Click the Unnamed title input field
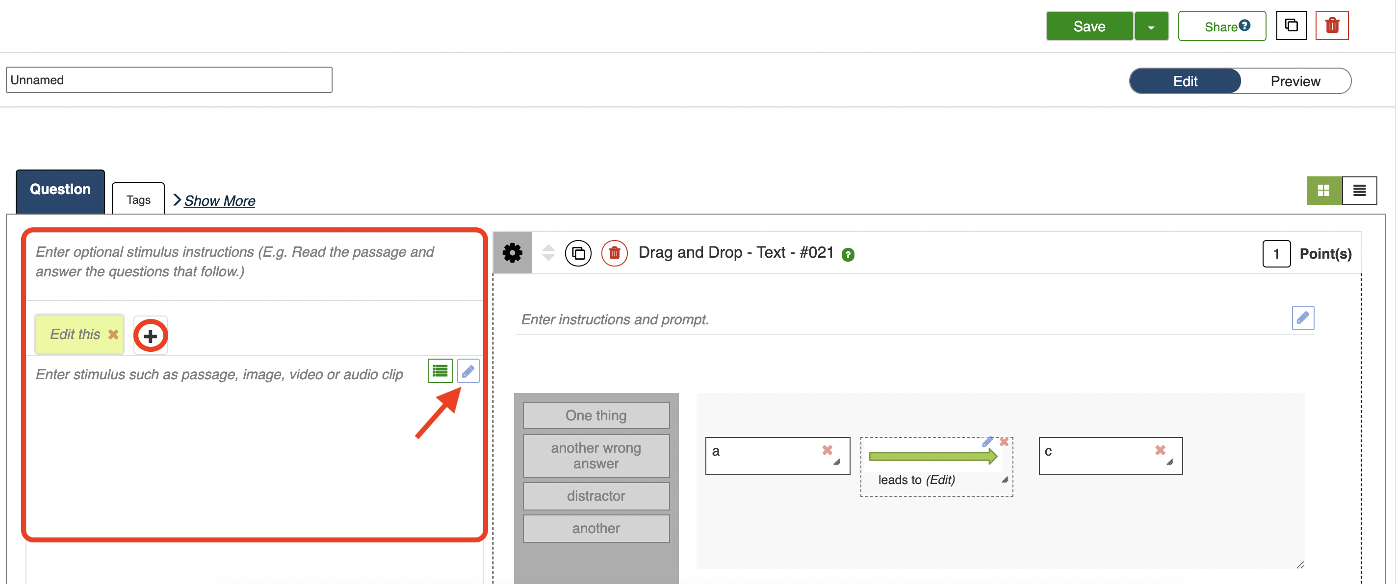Image resolution: width=1397 pixels, height=584 pixels. click(x=169, y=80)
